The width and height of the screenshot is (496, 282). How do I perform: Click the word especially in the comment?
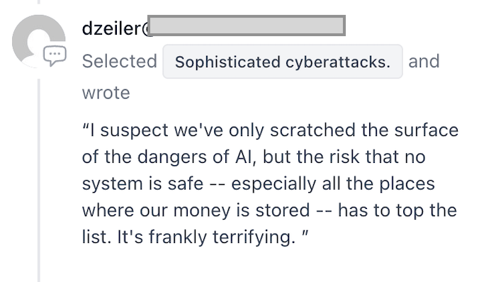pyautogui.click(x=274, y=184)
